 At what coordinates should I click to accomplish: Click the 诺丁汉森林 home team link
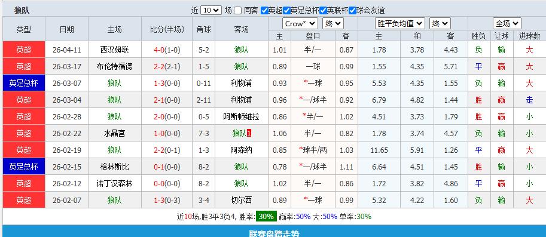[115, 183]
